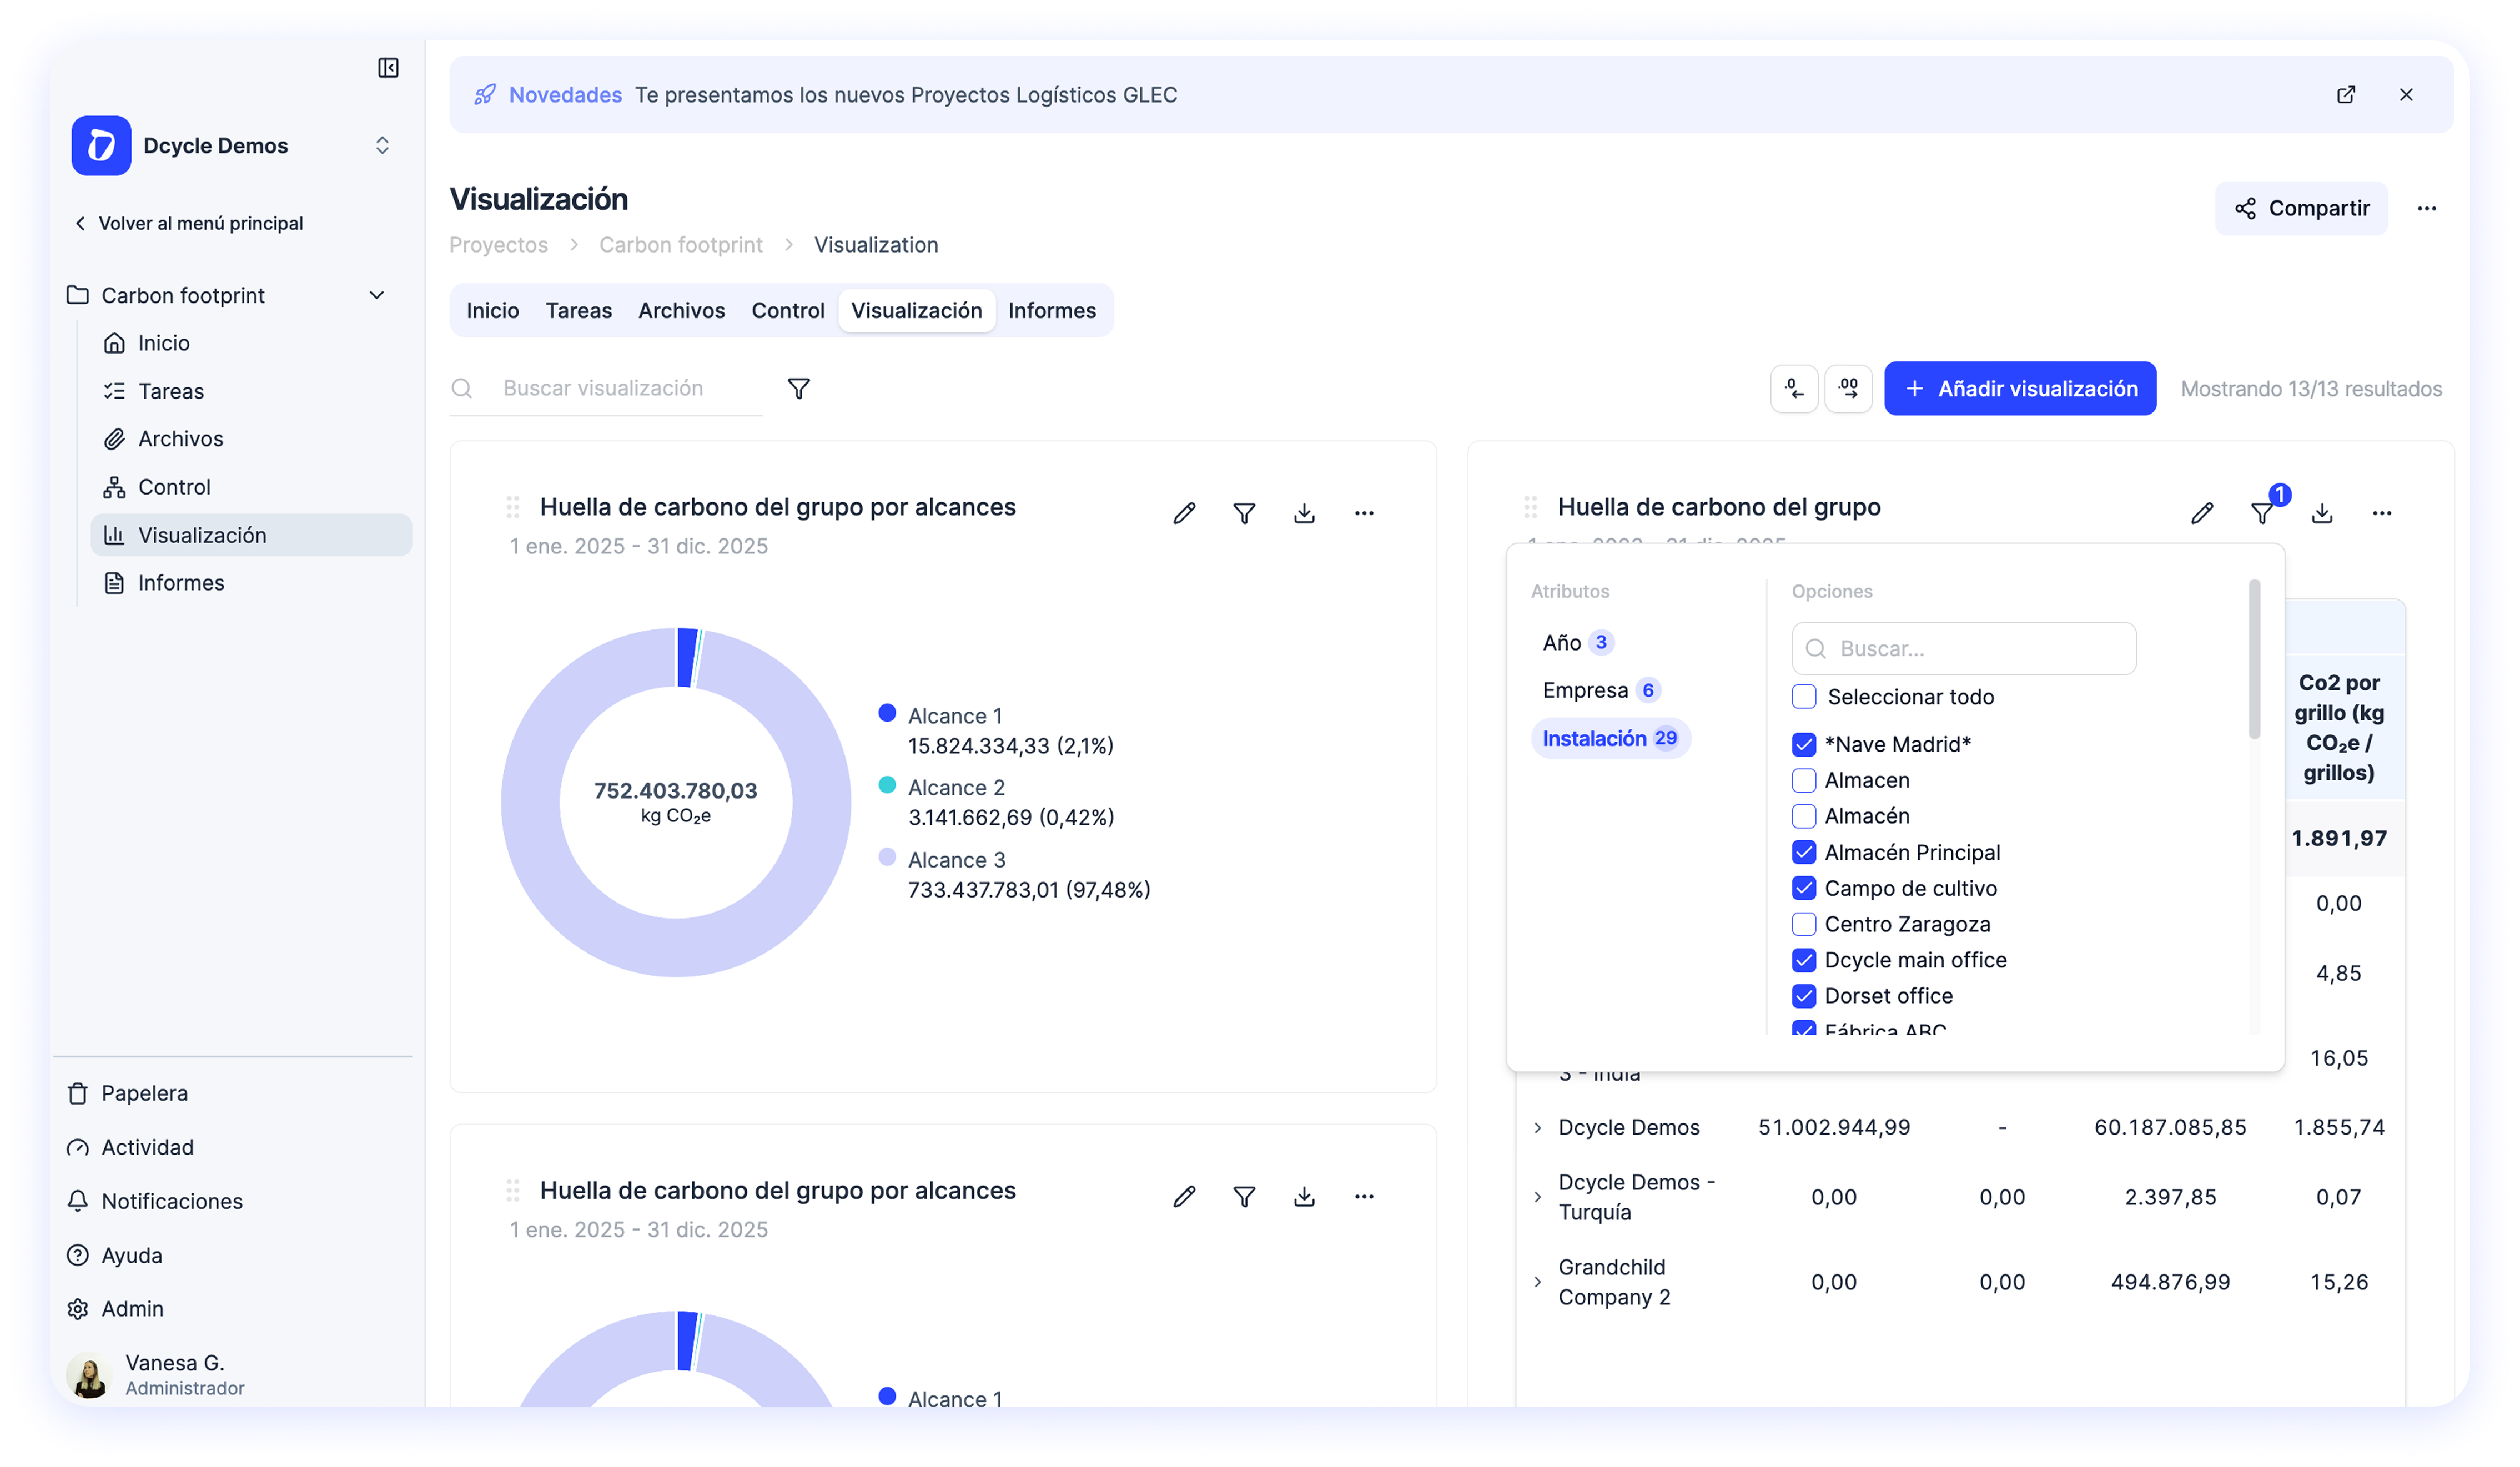
Task: Check the Almacen option
Action: coord(1804,780)
